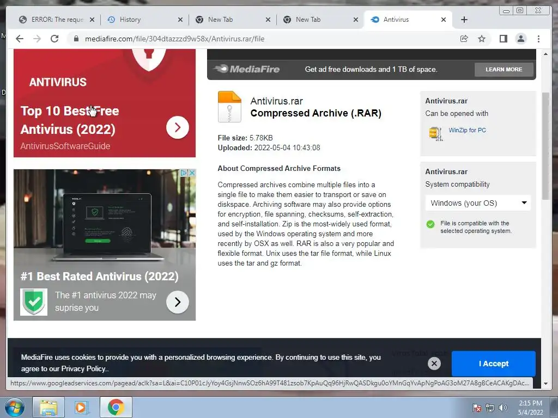Click the About Compressed Archive Formats heading

pos(279,169)
